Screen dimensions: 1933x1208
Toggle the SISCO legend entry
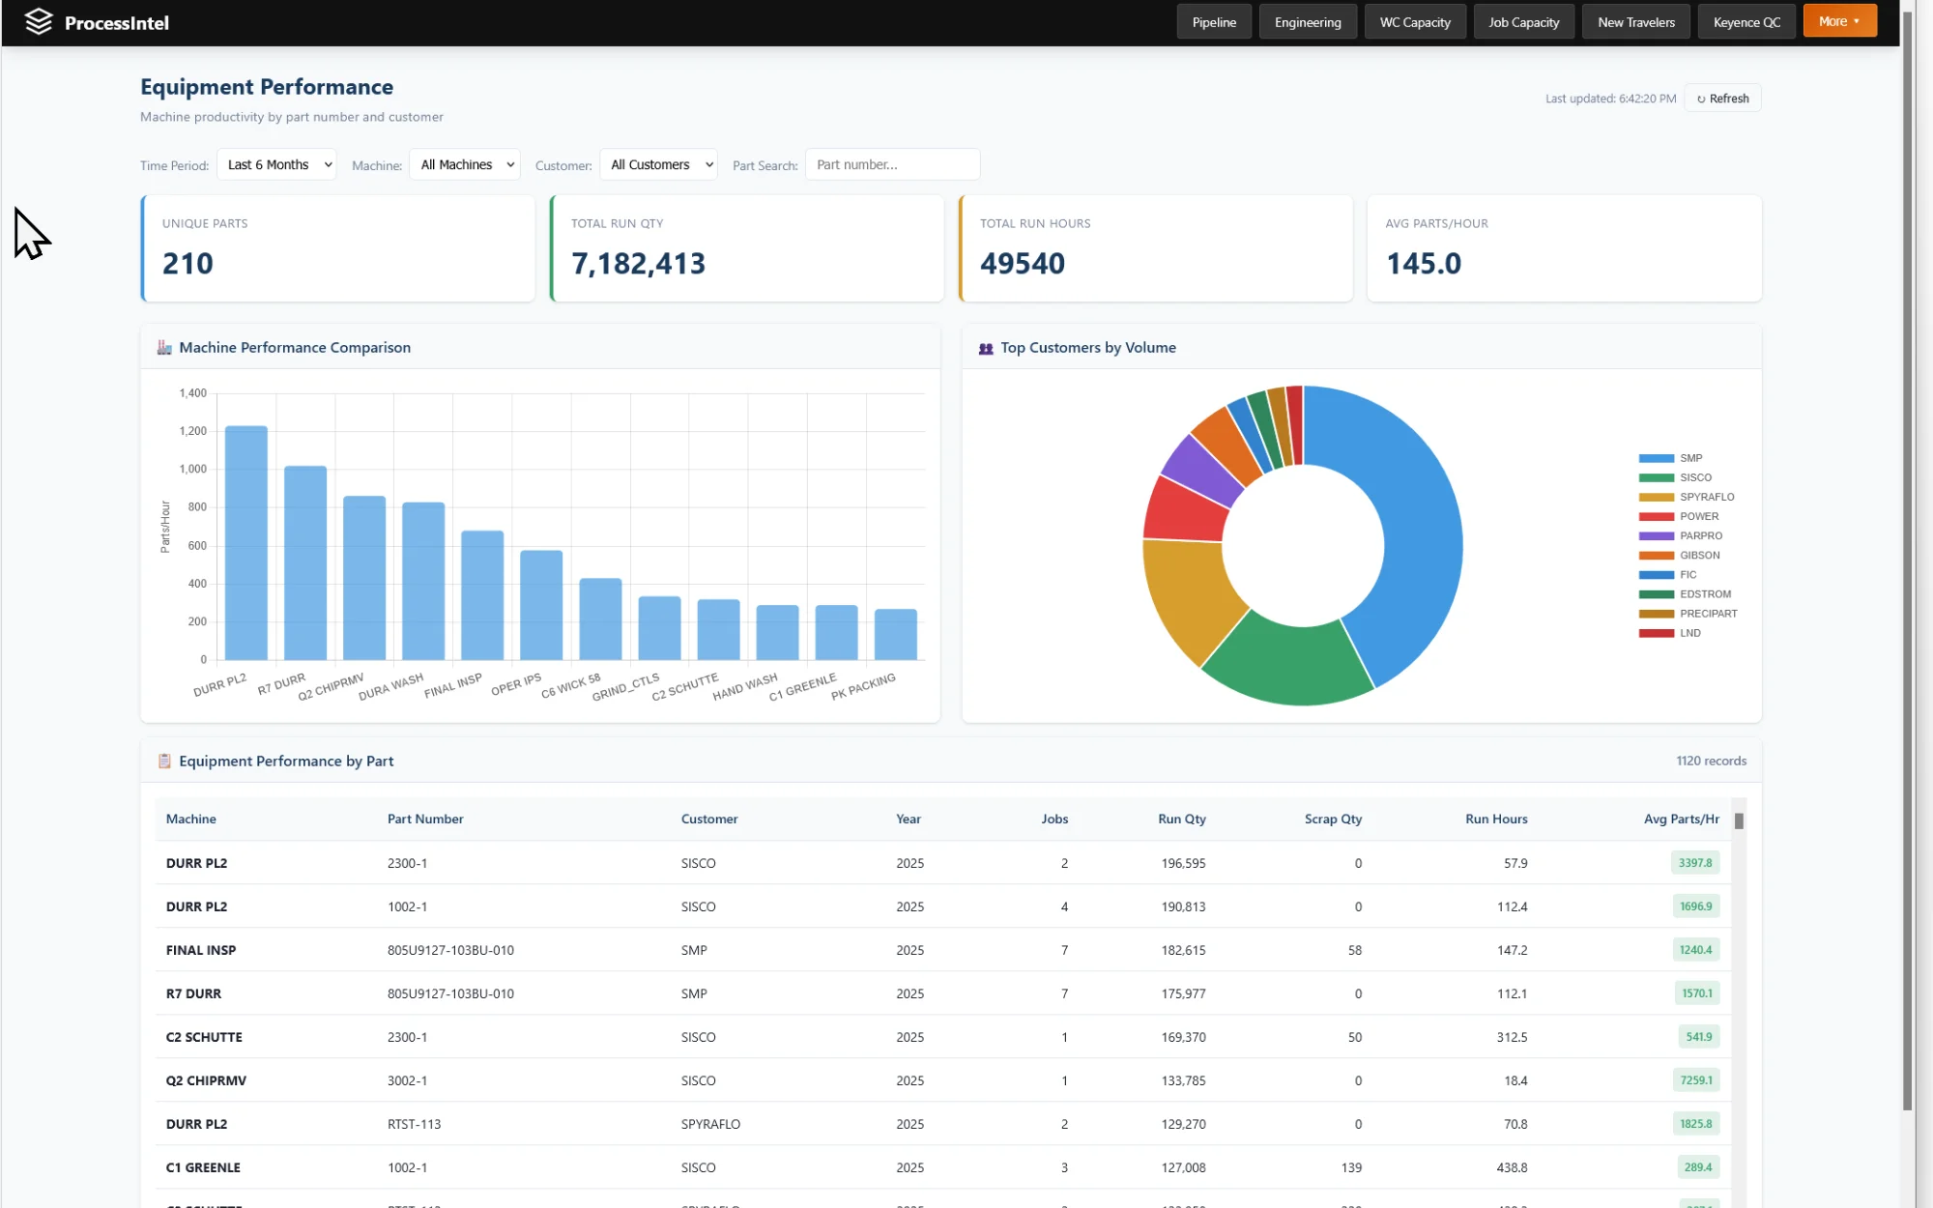point(1695,477)
